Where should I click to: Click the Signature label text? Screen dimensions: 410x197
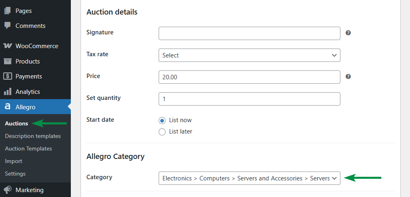point(100,32)
